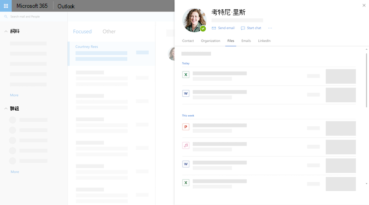Click the sender avatar in reading pane

pos(171,53)
